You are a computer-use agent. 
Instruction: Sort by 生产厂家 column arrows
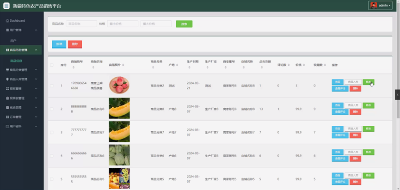(x=207, y=67)
